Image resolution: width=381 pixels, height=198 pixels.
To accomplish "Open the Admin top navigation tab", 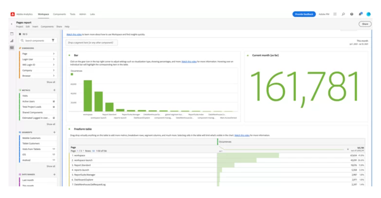I will click(83, 14).
